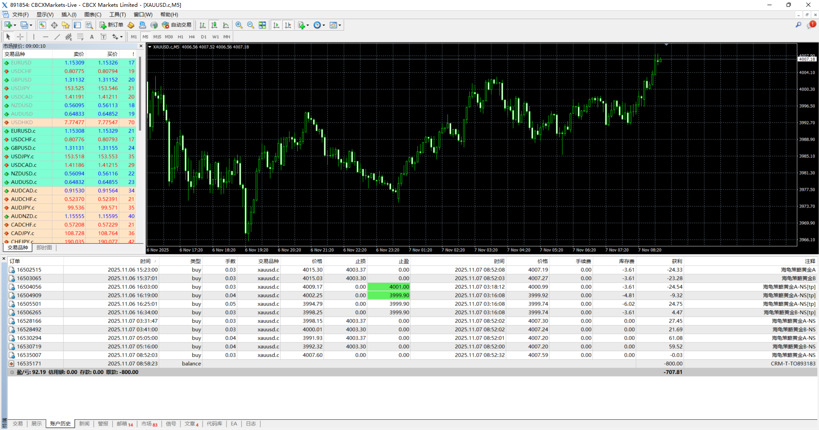Image resolution: width=819 pixels, height=430 pixels.
Task: Open the indicators list dropdown
Action: [303, 25]
